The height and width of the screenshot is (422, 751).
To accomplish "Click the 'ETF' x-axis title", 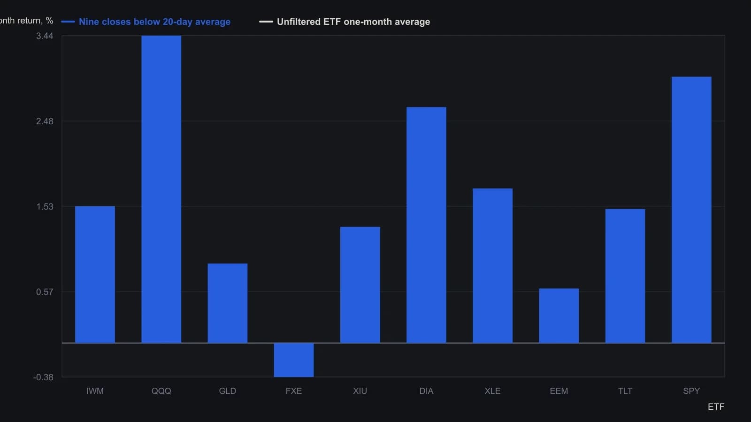I will [716, 407].
